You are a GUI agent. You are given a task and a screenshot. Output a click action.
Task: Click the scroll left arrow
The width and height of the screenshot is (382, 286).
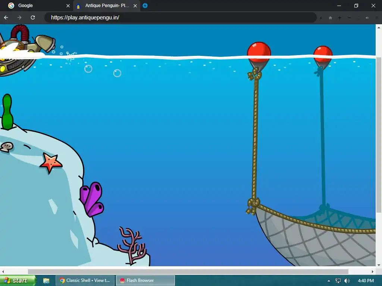3,271
